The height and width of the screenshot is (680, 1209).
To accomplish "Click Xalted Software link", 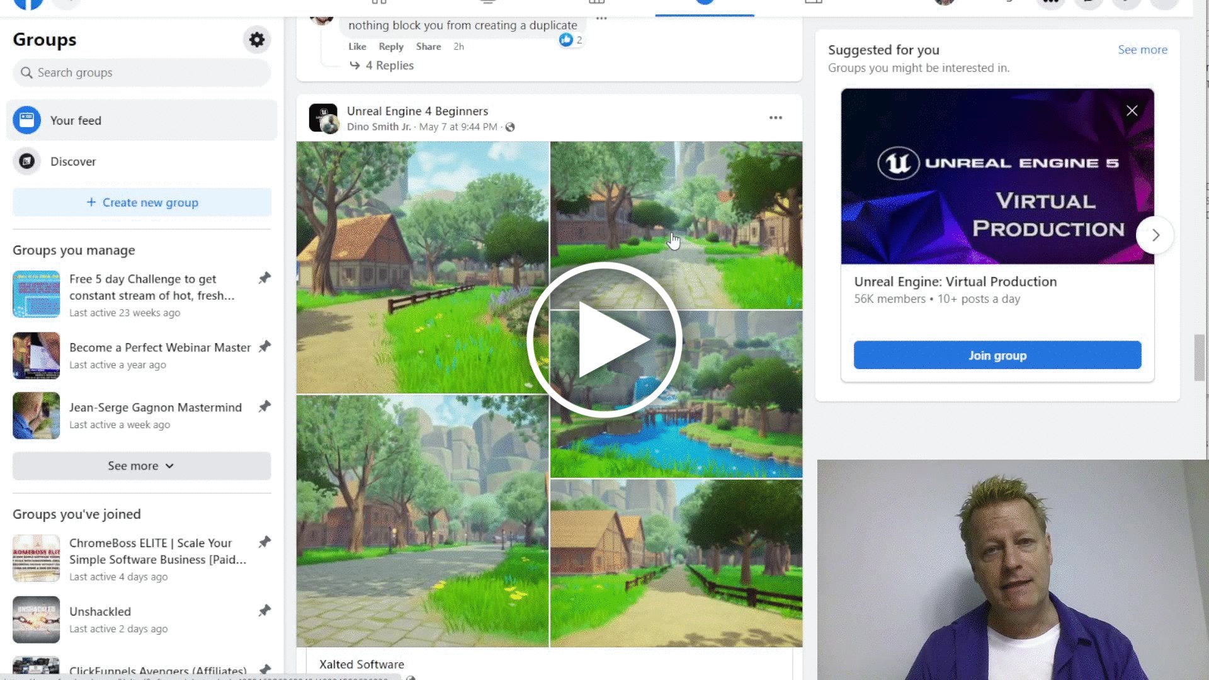I will click(361, 664).
